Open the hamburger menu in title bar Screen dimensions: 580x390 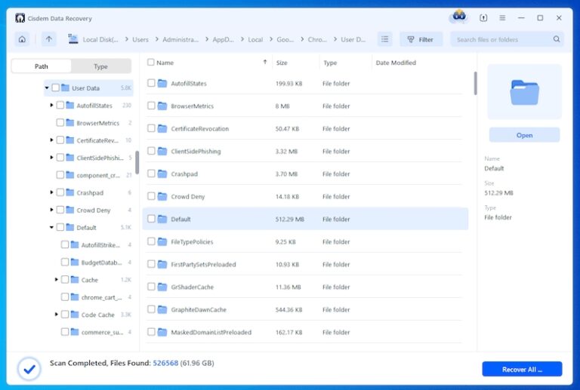(x=502, y=17)
